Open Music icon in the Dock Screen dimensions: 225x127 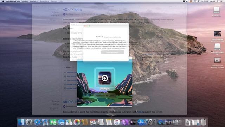click(117, 122)
